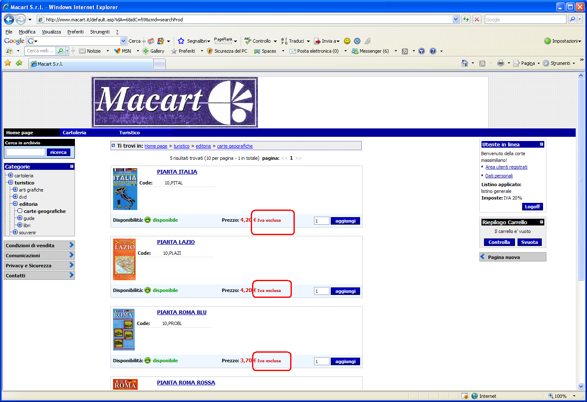
Task: Click the browser Forward arrow button
Action: (x=21, y=19)
